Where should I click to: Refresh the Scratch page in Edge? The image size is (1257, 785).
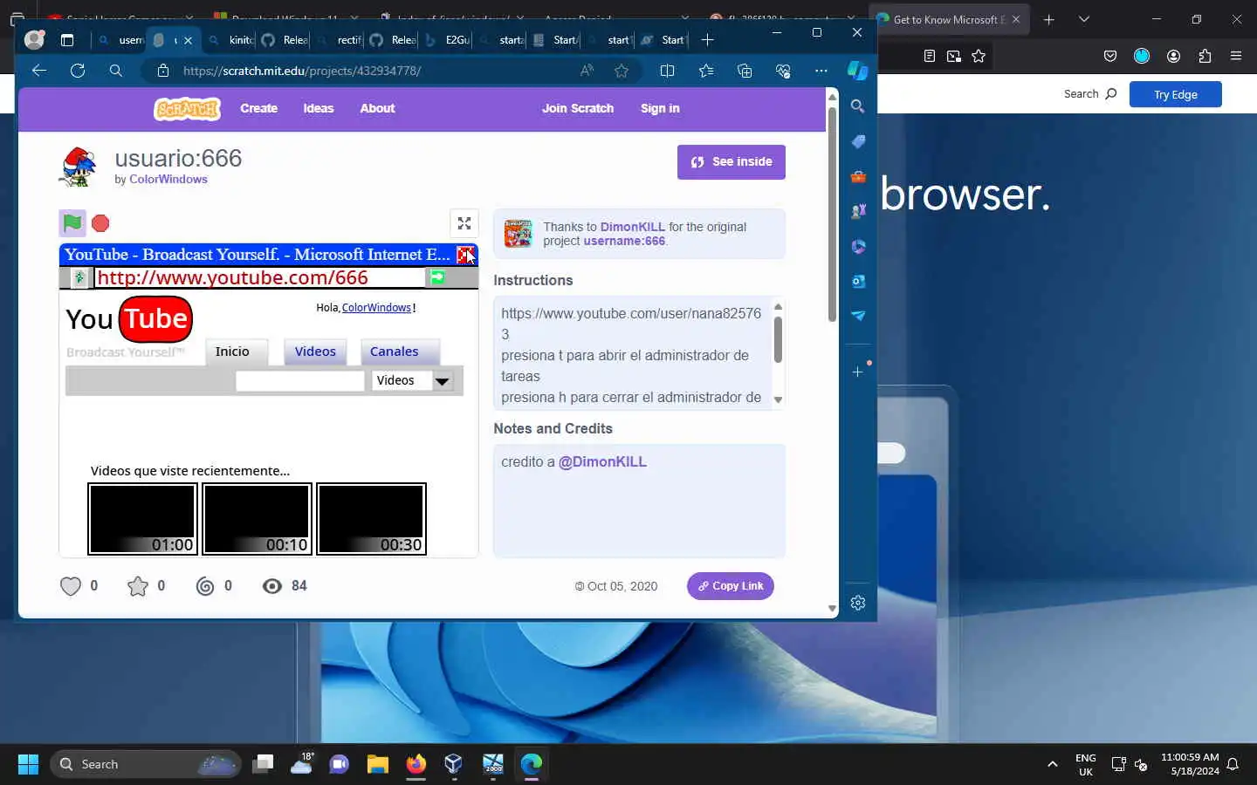click(x=78, y=71)
